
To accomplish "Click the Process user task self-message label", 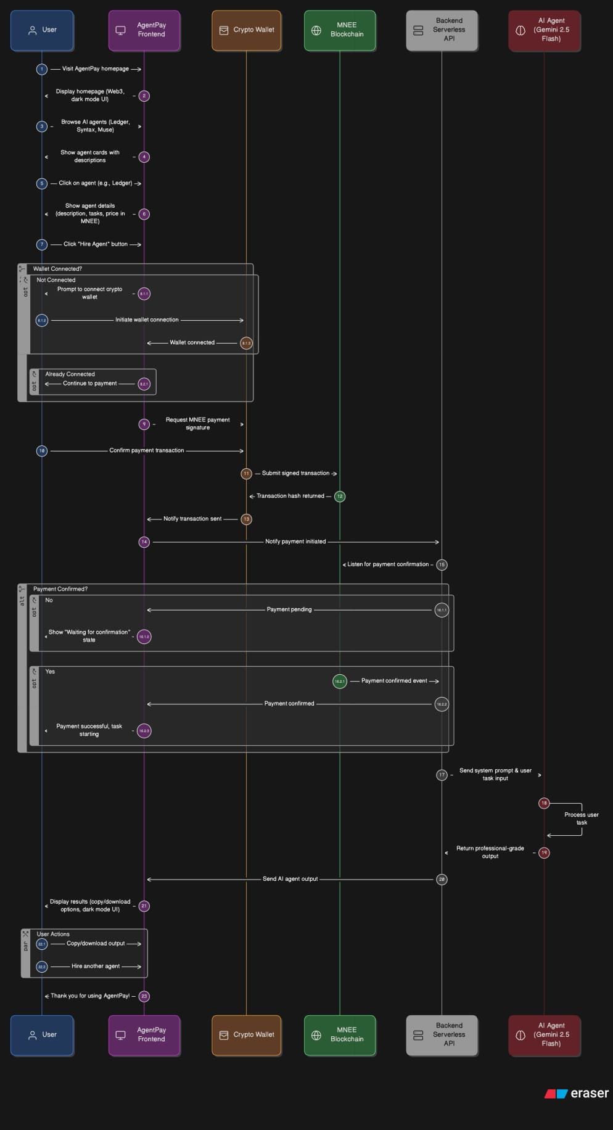I will [582, 819].
